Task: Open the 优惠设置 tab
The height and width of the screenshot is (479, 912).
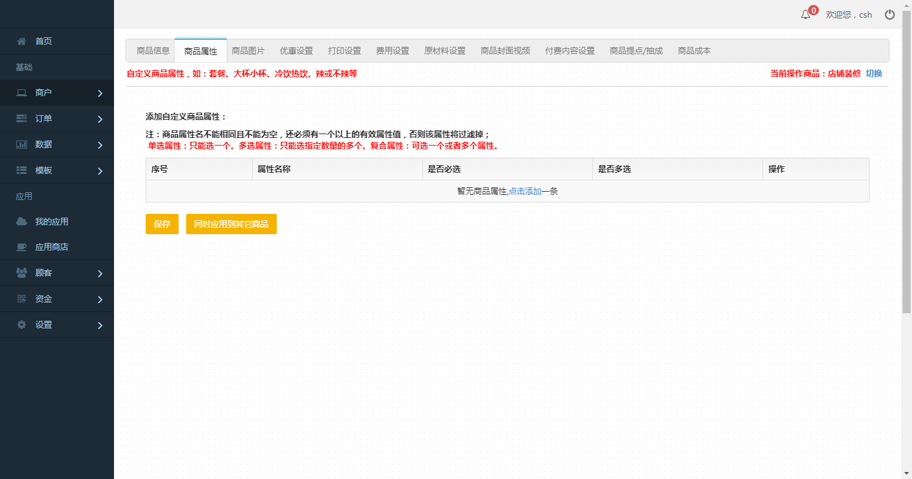Action: click(x=296, y=51)
